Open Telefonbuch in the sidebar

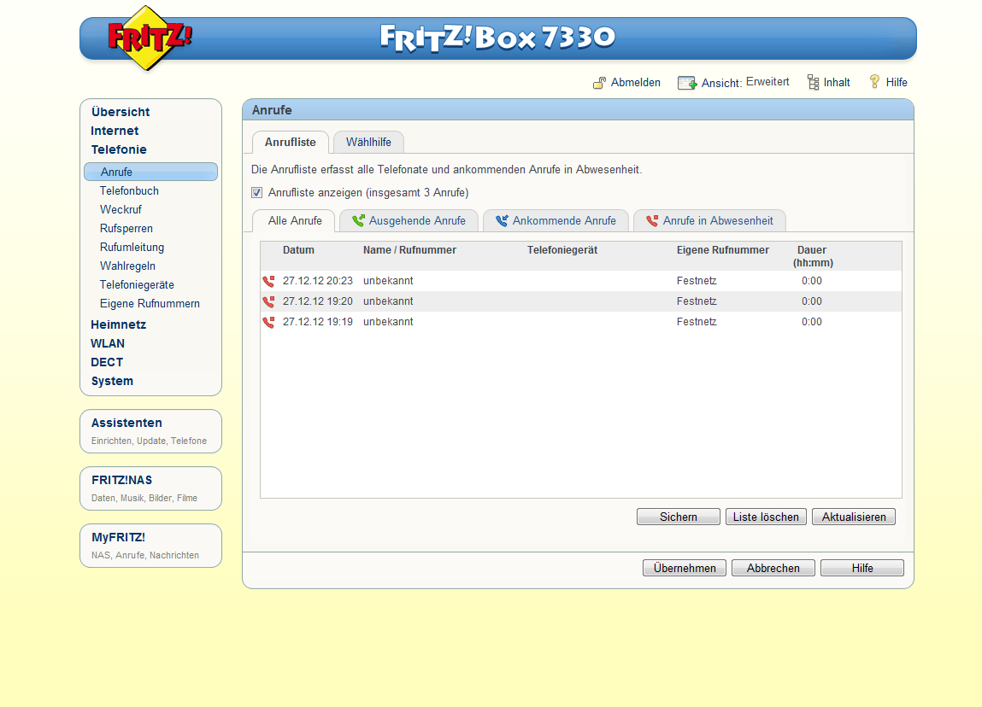point(129,190)
